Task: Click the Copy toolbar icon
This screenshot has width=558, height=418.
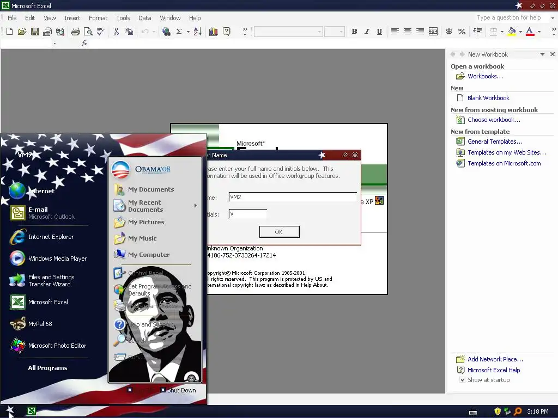Action: pyautogui.click(x=129, y=32)
